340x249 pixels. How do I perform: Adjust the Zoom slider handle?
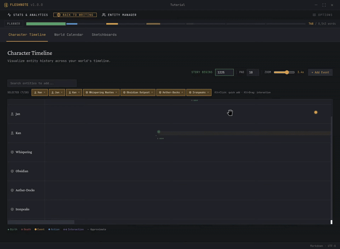(287, 72)
